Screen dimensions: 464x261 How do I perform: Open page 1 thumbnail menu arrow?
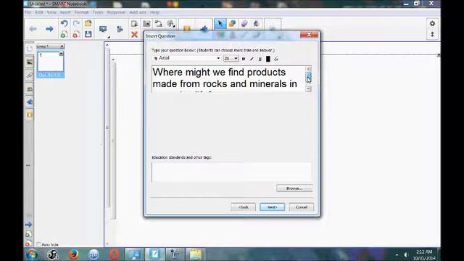pyautogui.click(x=61, y=54)
